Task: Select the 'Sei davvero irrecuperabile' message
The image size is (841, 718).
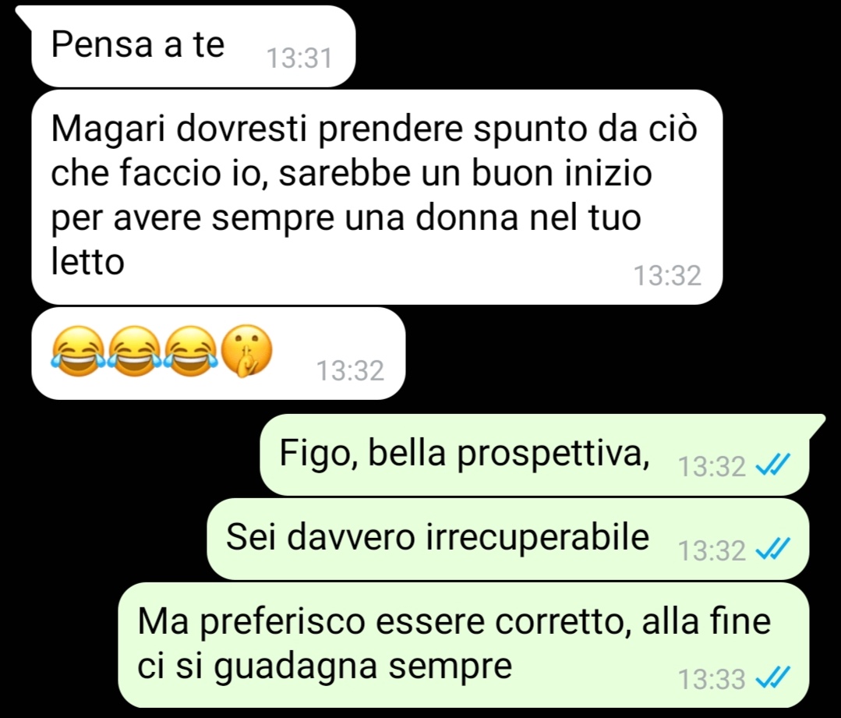Action: (x=508, y=539)
